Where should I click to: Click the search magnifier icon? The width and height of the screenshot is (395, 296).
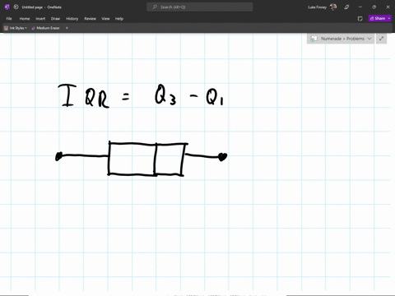(x=155, y=7)
